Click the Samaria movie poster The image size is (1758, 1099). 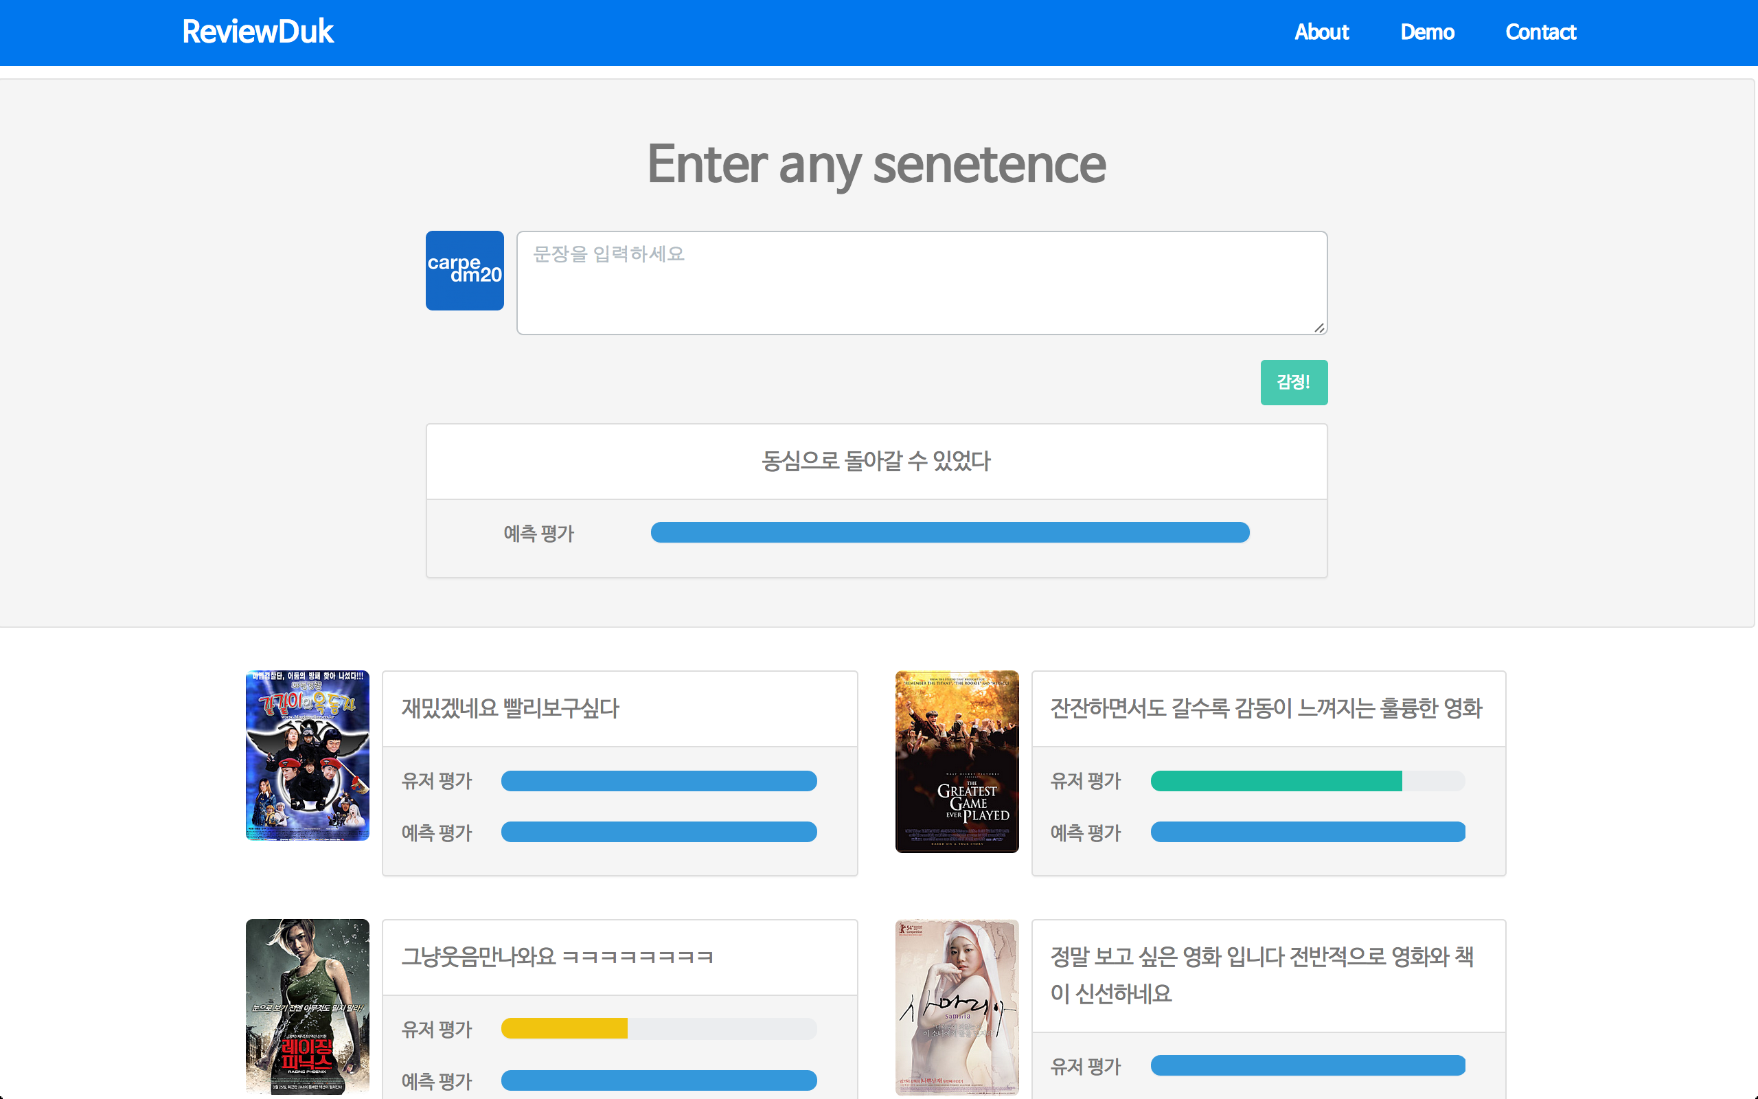tap(957, 1007)
